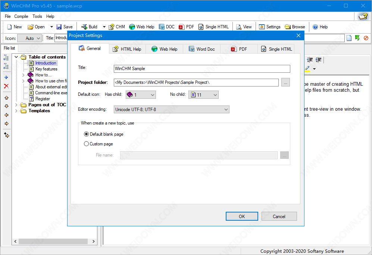Screen dimensions: 372x255
Task: Expand the Pages out of TOC folder
Action: [x=16, y=105]
